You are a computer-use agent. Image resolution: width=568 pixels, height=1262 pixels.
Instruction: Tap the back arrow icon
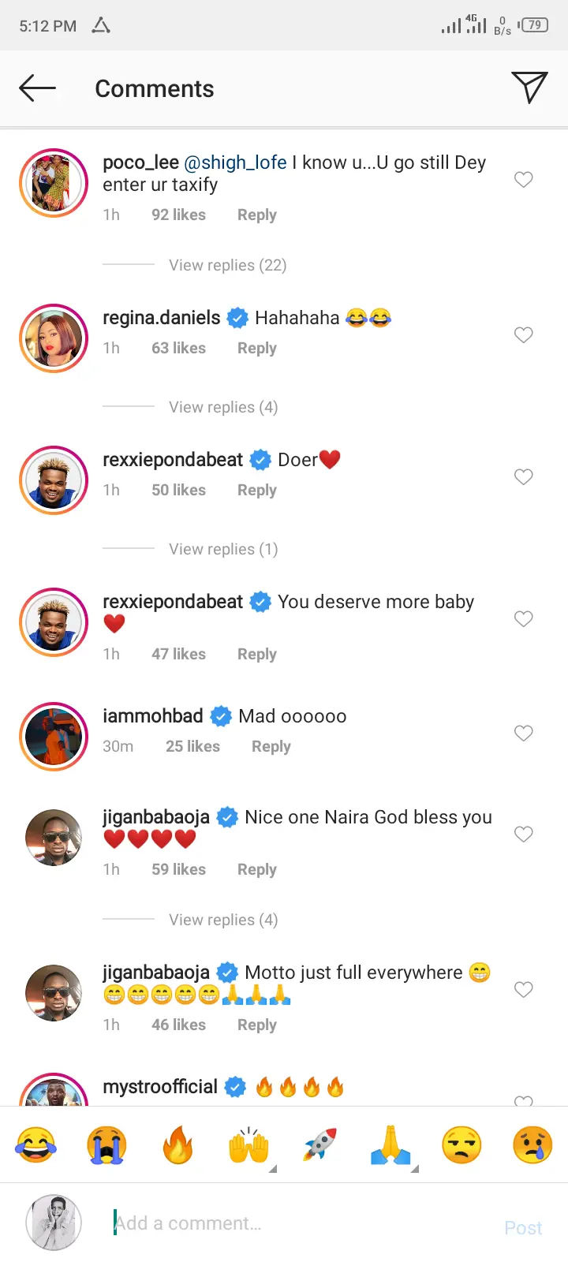pyautogui.click(x=37, y=88)
